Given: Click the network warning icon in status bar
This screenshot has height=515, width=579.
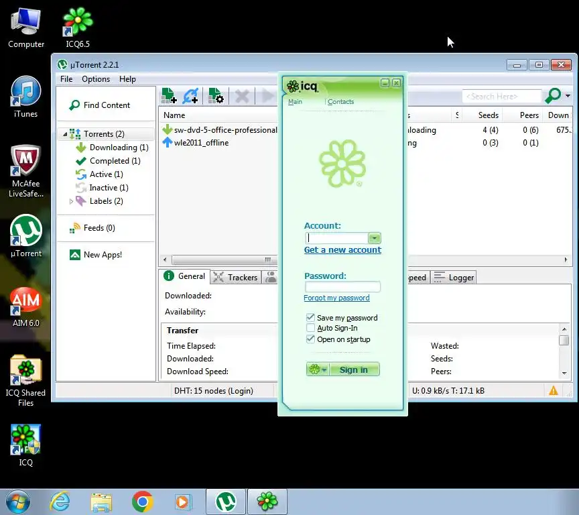Looking at the screenshot, I should (553, 390).
